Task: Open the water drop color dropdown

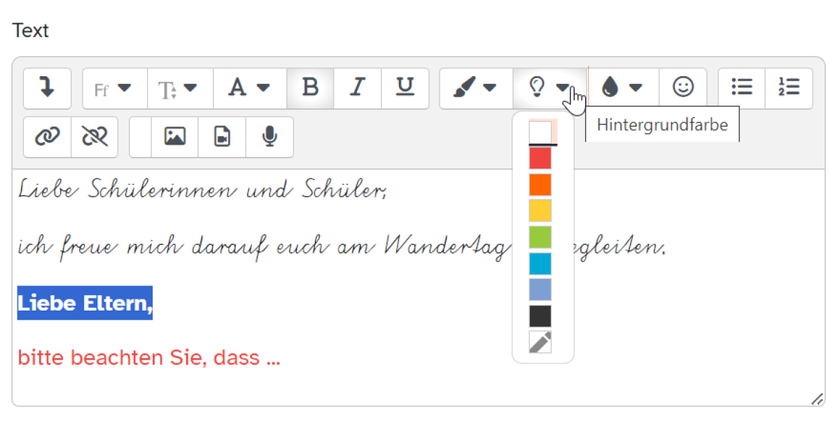Action: [x=622, y=88]
